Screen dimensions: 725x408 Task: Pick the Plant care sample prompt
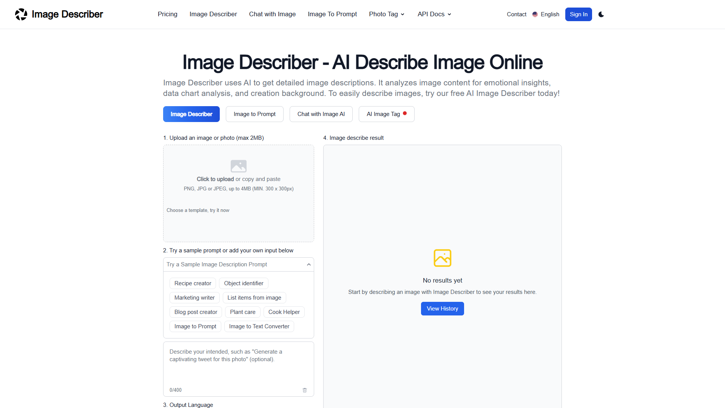coord(243,312)
